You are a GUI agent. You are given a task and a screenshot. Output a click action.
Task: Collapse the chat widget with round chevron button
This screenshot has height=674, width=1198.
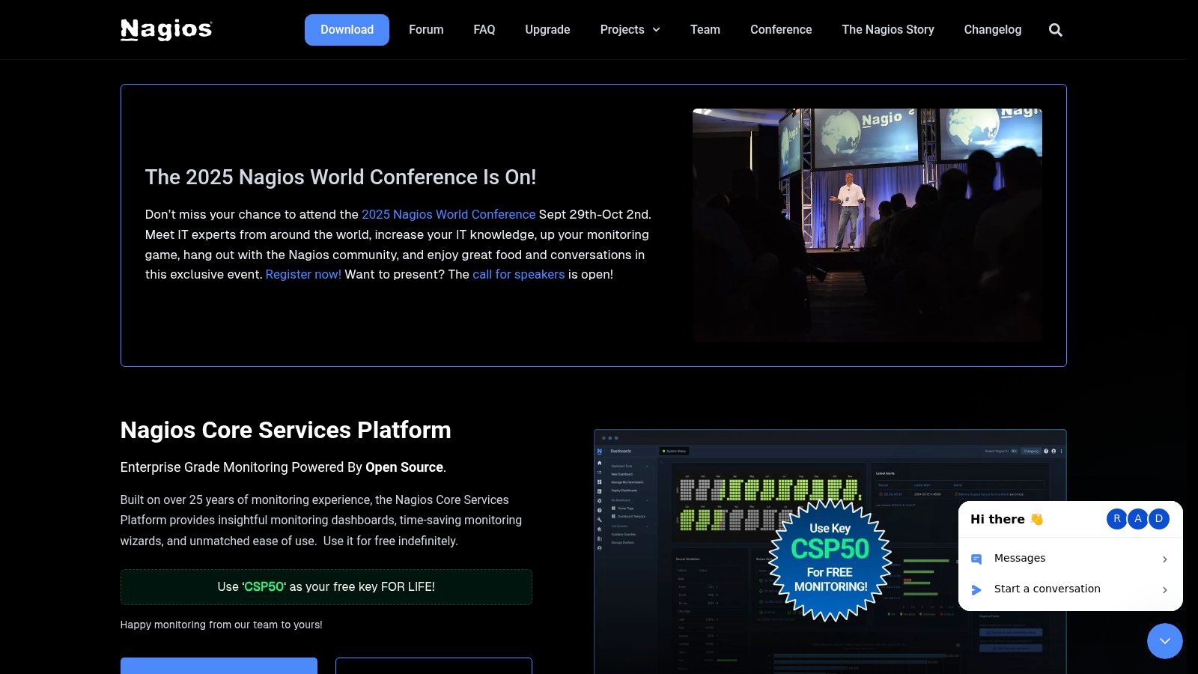[1164, 641]
